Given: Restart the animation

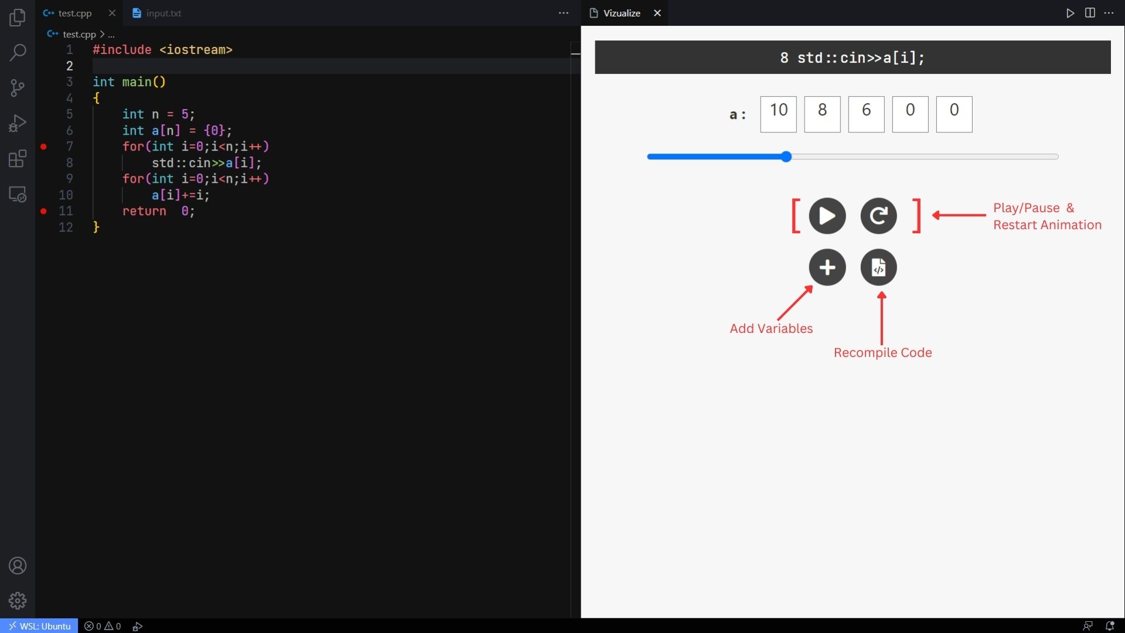Looking at the screenshot, I should click(x=878, y=216).
